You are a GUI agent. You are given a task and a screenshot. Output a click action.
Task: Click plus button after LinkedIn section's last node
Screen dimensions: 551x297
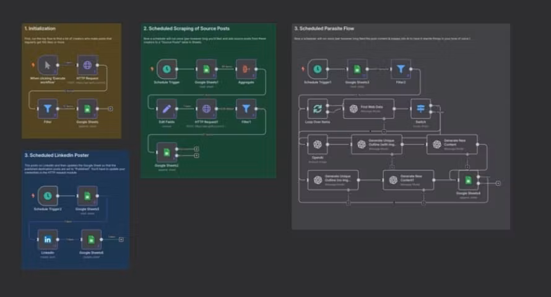(x=121, y=239)
